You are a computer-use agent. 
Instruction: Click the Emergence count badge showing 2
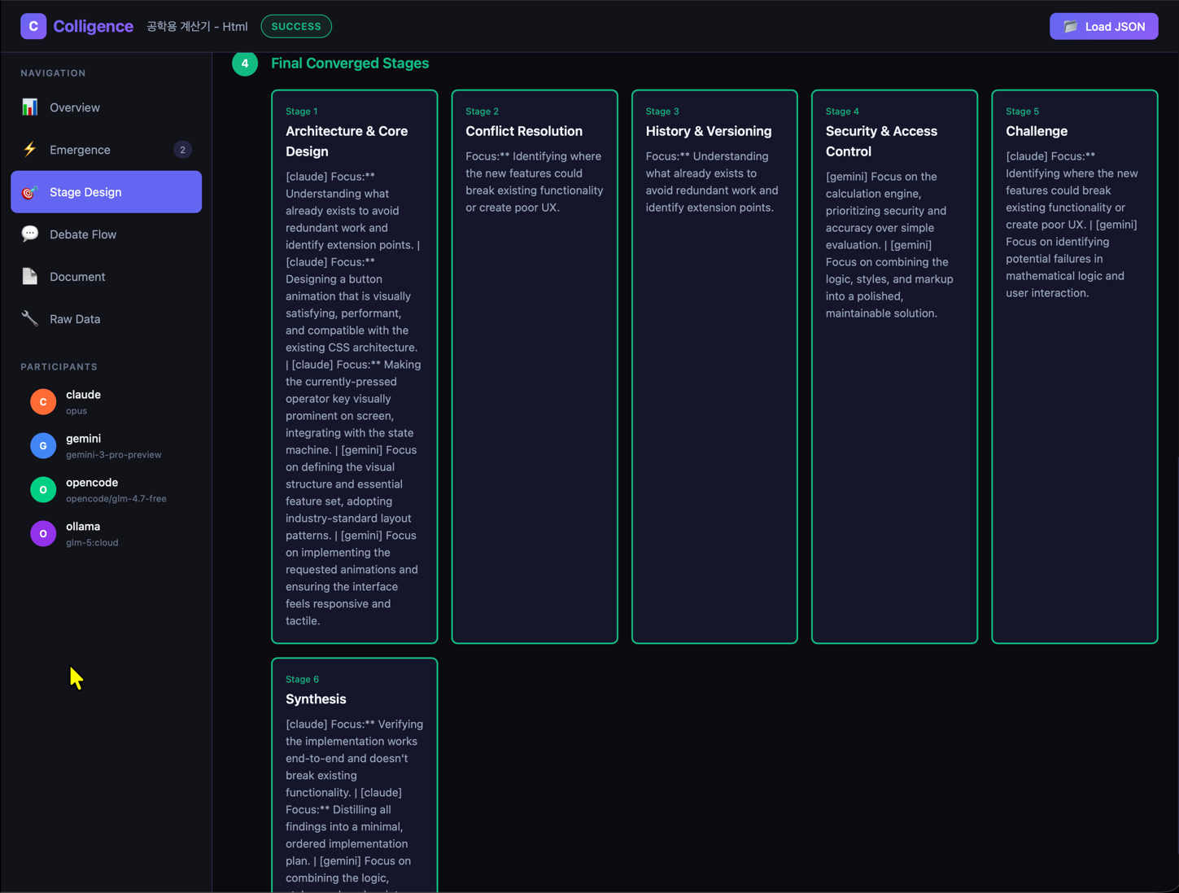pyautogui.click(x=182, y=150)
